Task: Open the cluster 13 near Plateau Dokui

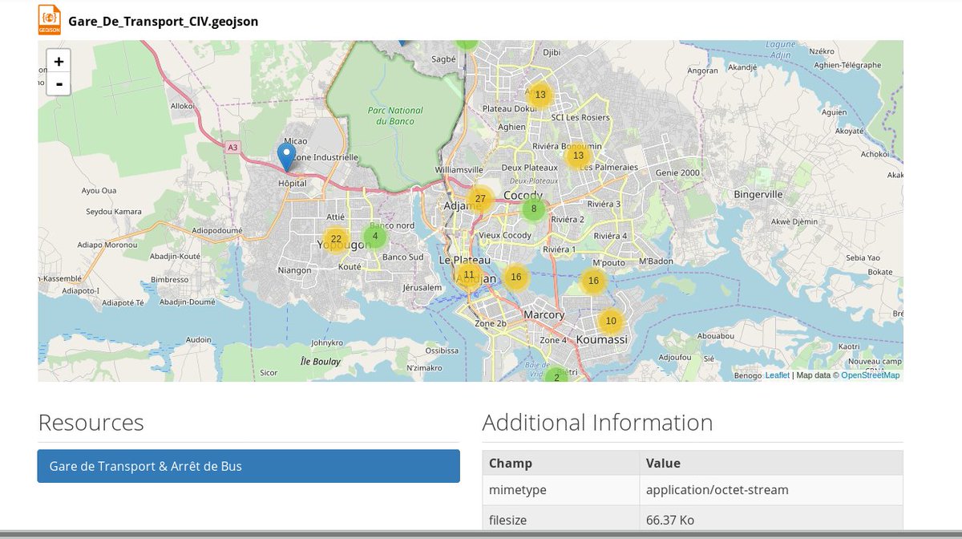Action: (x=540, y=95)
